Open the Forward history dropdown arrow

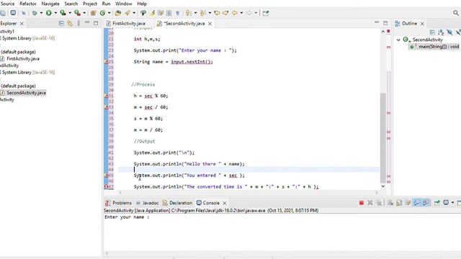pyautogui.click(x=256, y=13)
